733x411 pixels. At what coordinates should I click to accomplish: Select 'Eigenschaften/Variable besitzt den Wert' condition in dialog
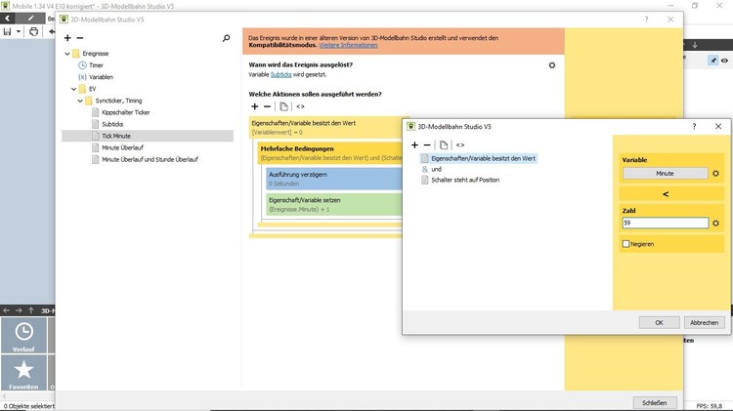click(x=484, y=158)
